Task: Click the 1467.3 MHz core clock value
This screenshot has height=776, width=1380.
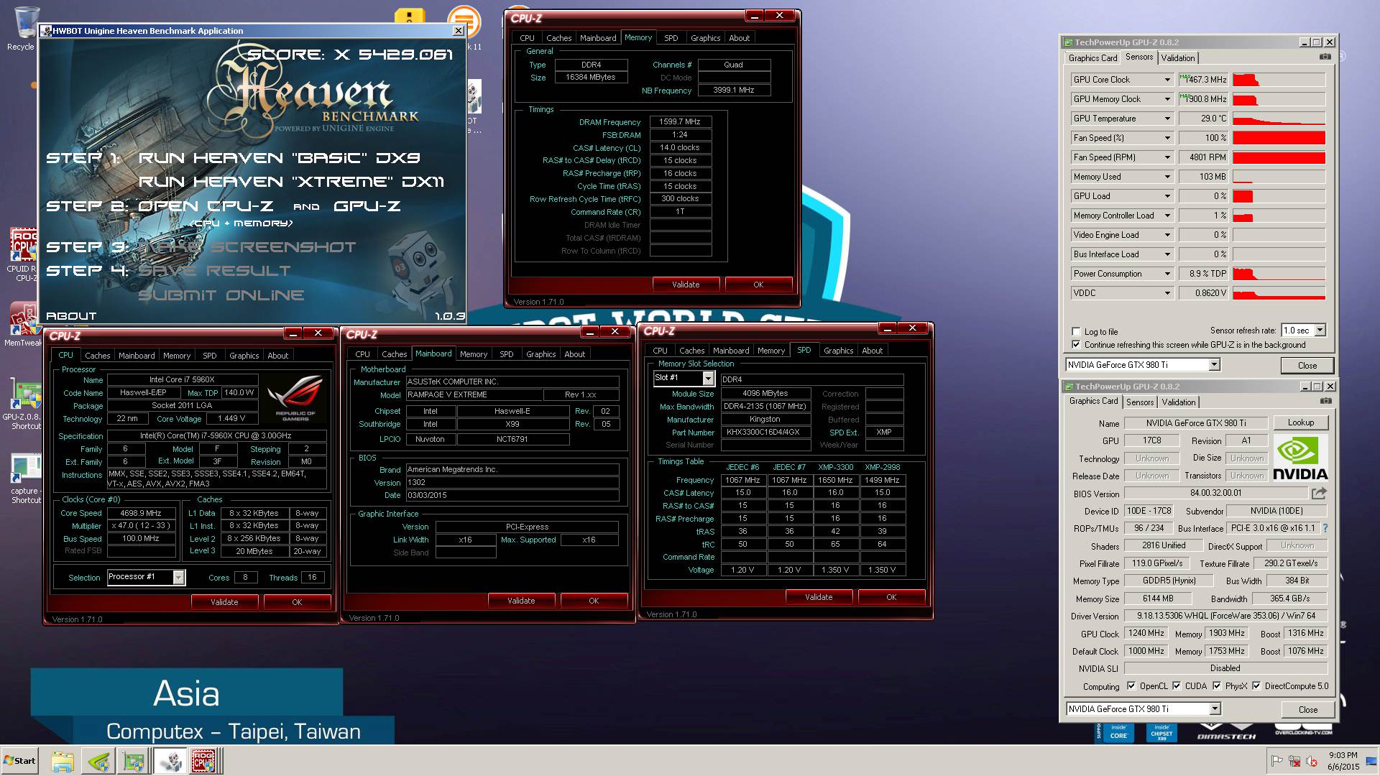Action: pyautogui.click(x=1202, y=80)
